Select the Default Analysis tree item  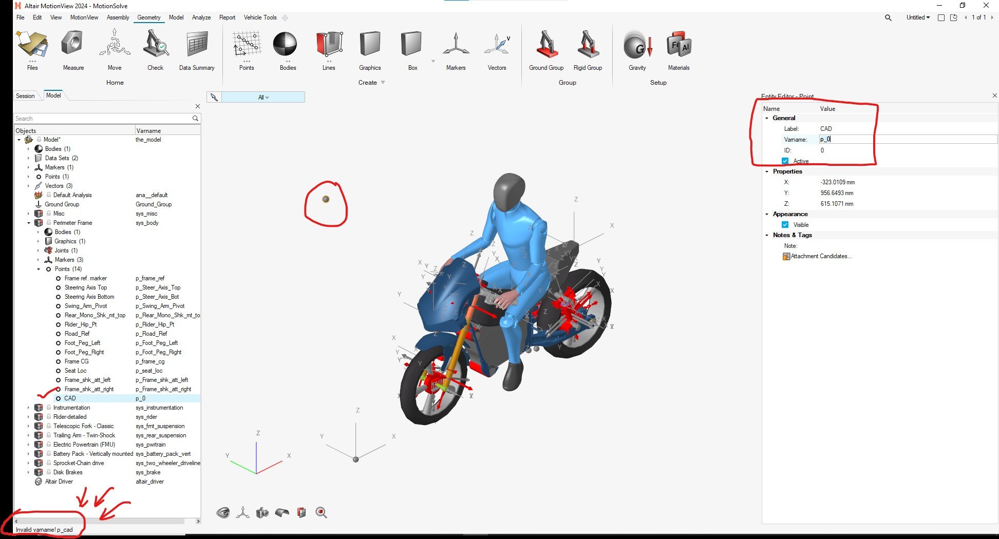click(72, 195)
